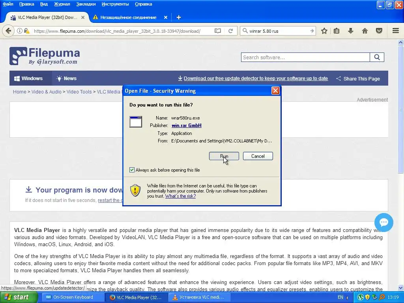Open the Закладки menu
Image resolution: width=404 pixels, height=303 pixels.
coord(86,4)
